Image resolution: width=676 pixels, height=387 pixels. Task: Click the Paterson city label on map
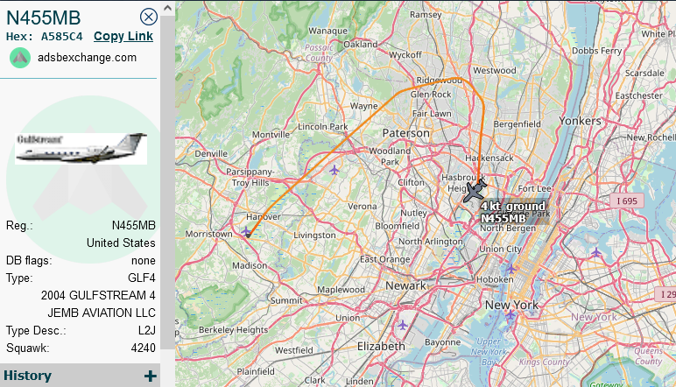coord(406,134)
